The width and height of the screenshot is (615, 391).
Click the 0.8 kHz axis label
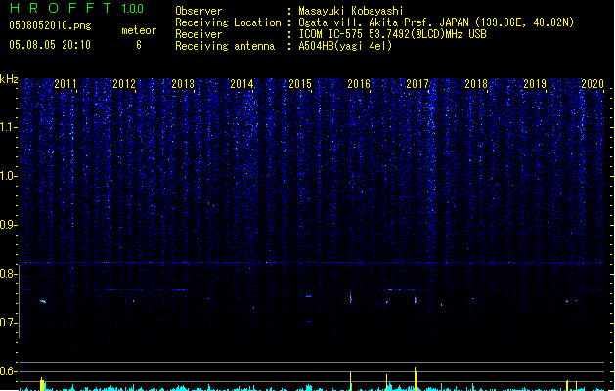coord(9,274)
